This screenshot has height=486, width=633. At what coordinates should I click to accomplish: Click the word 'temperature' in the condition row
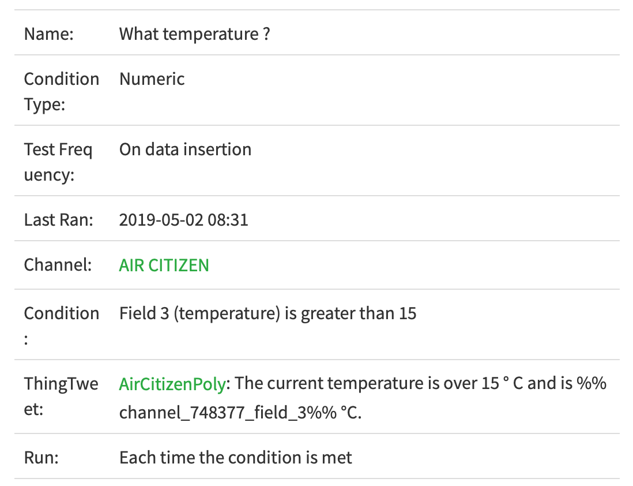(227, 313)
